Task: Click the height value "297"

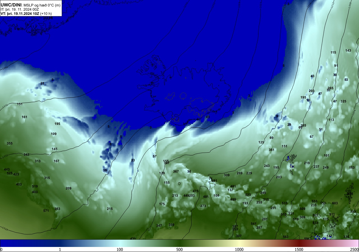Action: pyautogui.click(x=259, y=228)
